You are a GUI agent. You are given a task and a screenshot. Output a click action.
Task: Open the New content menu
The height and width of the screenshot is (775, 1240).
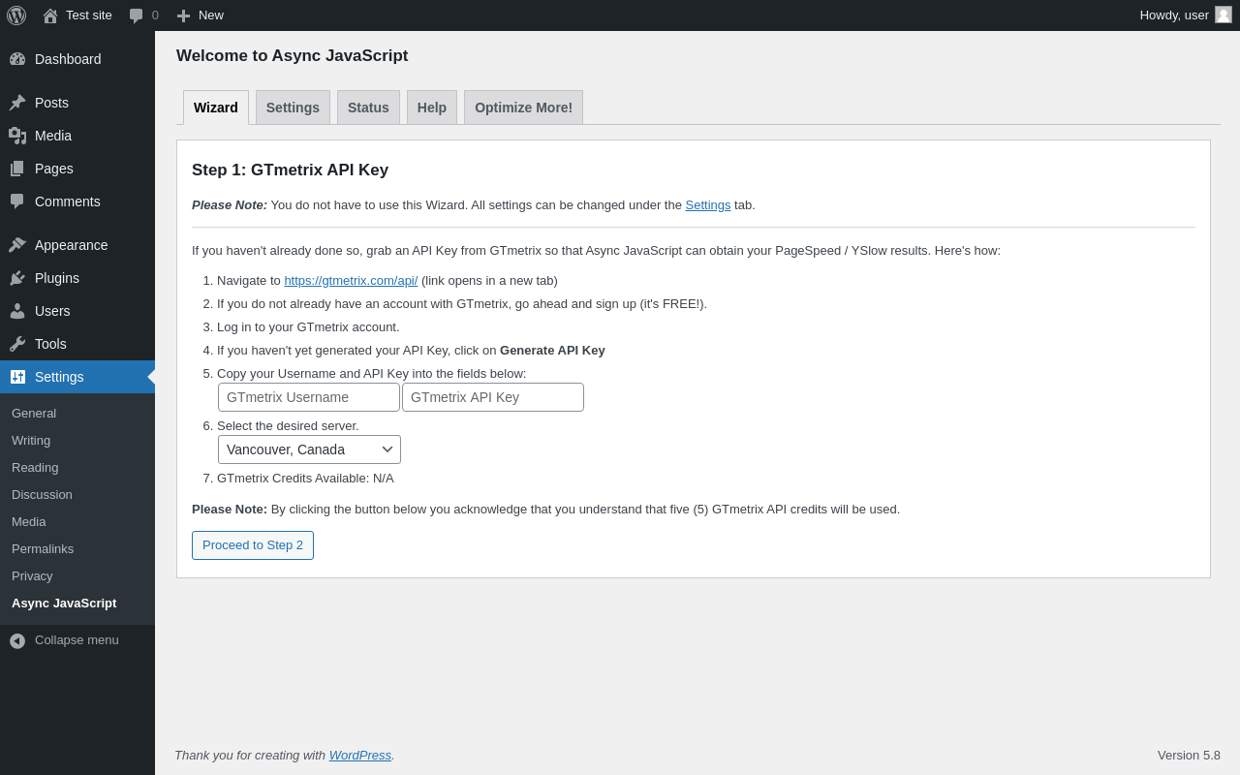[201, 15]
